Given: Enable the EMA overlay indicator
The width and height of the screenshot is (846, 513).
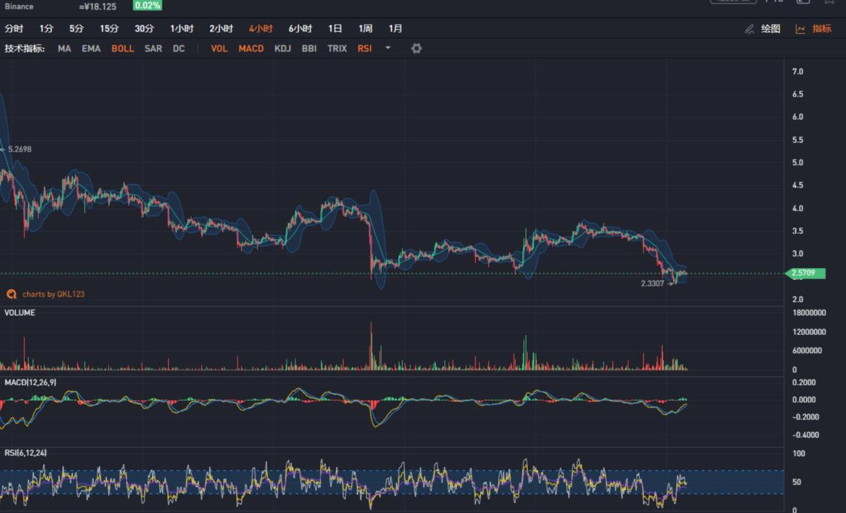Looking at the screenshot, I should [91, 49].
